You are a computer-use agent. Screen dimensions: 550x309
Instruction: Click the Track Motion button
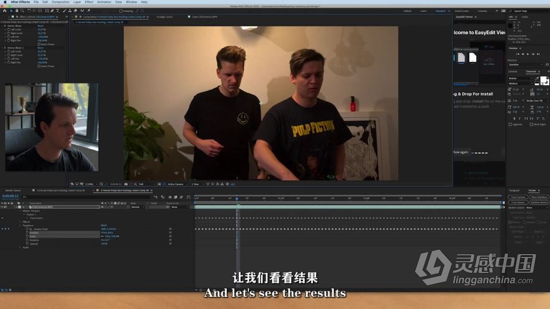(x=518, y=202)
